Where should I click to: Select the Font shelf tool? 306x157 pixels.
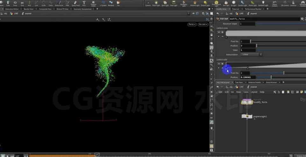pos(84,3)
